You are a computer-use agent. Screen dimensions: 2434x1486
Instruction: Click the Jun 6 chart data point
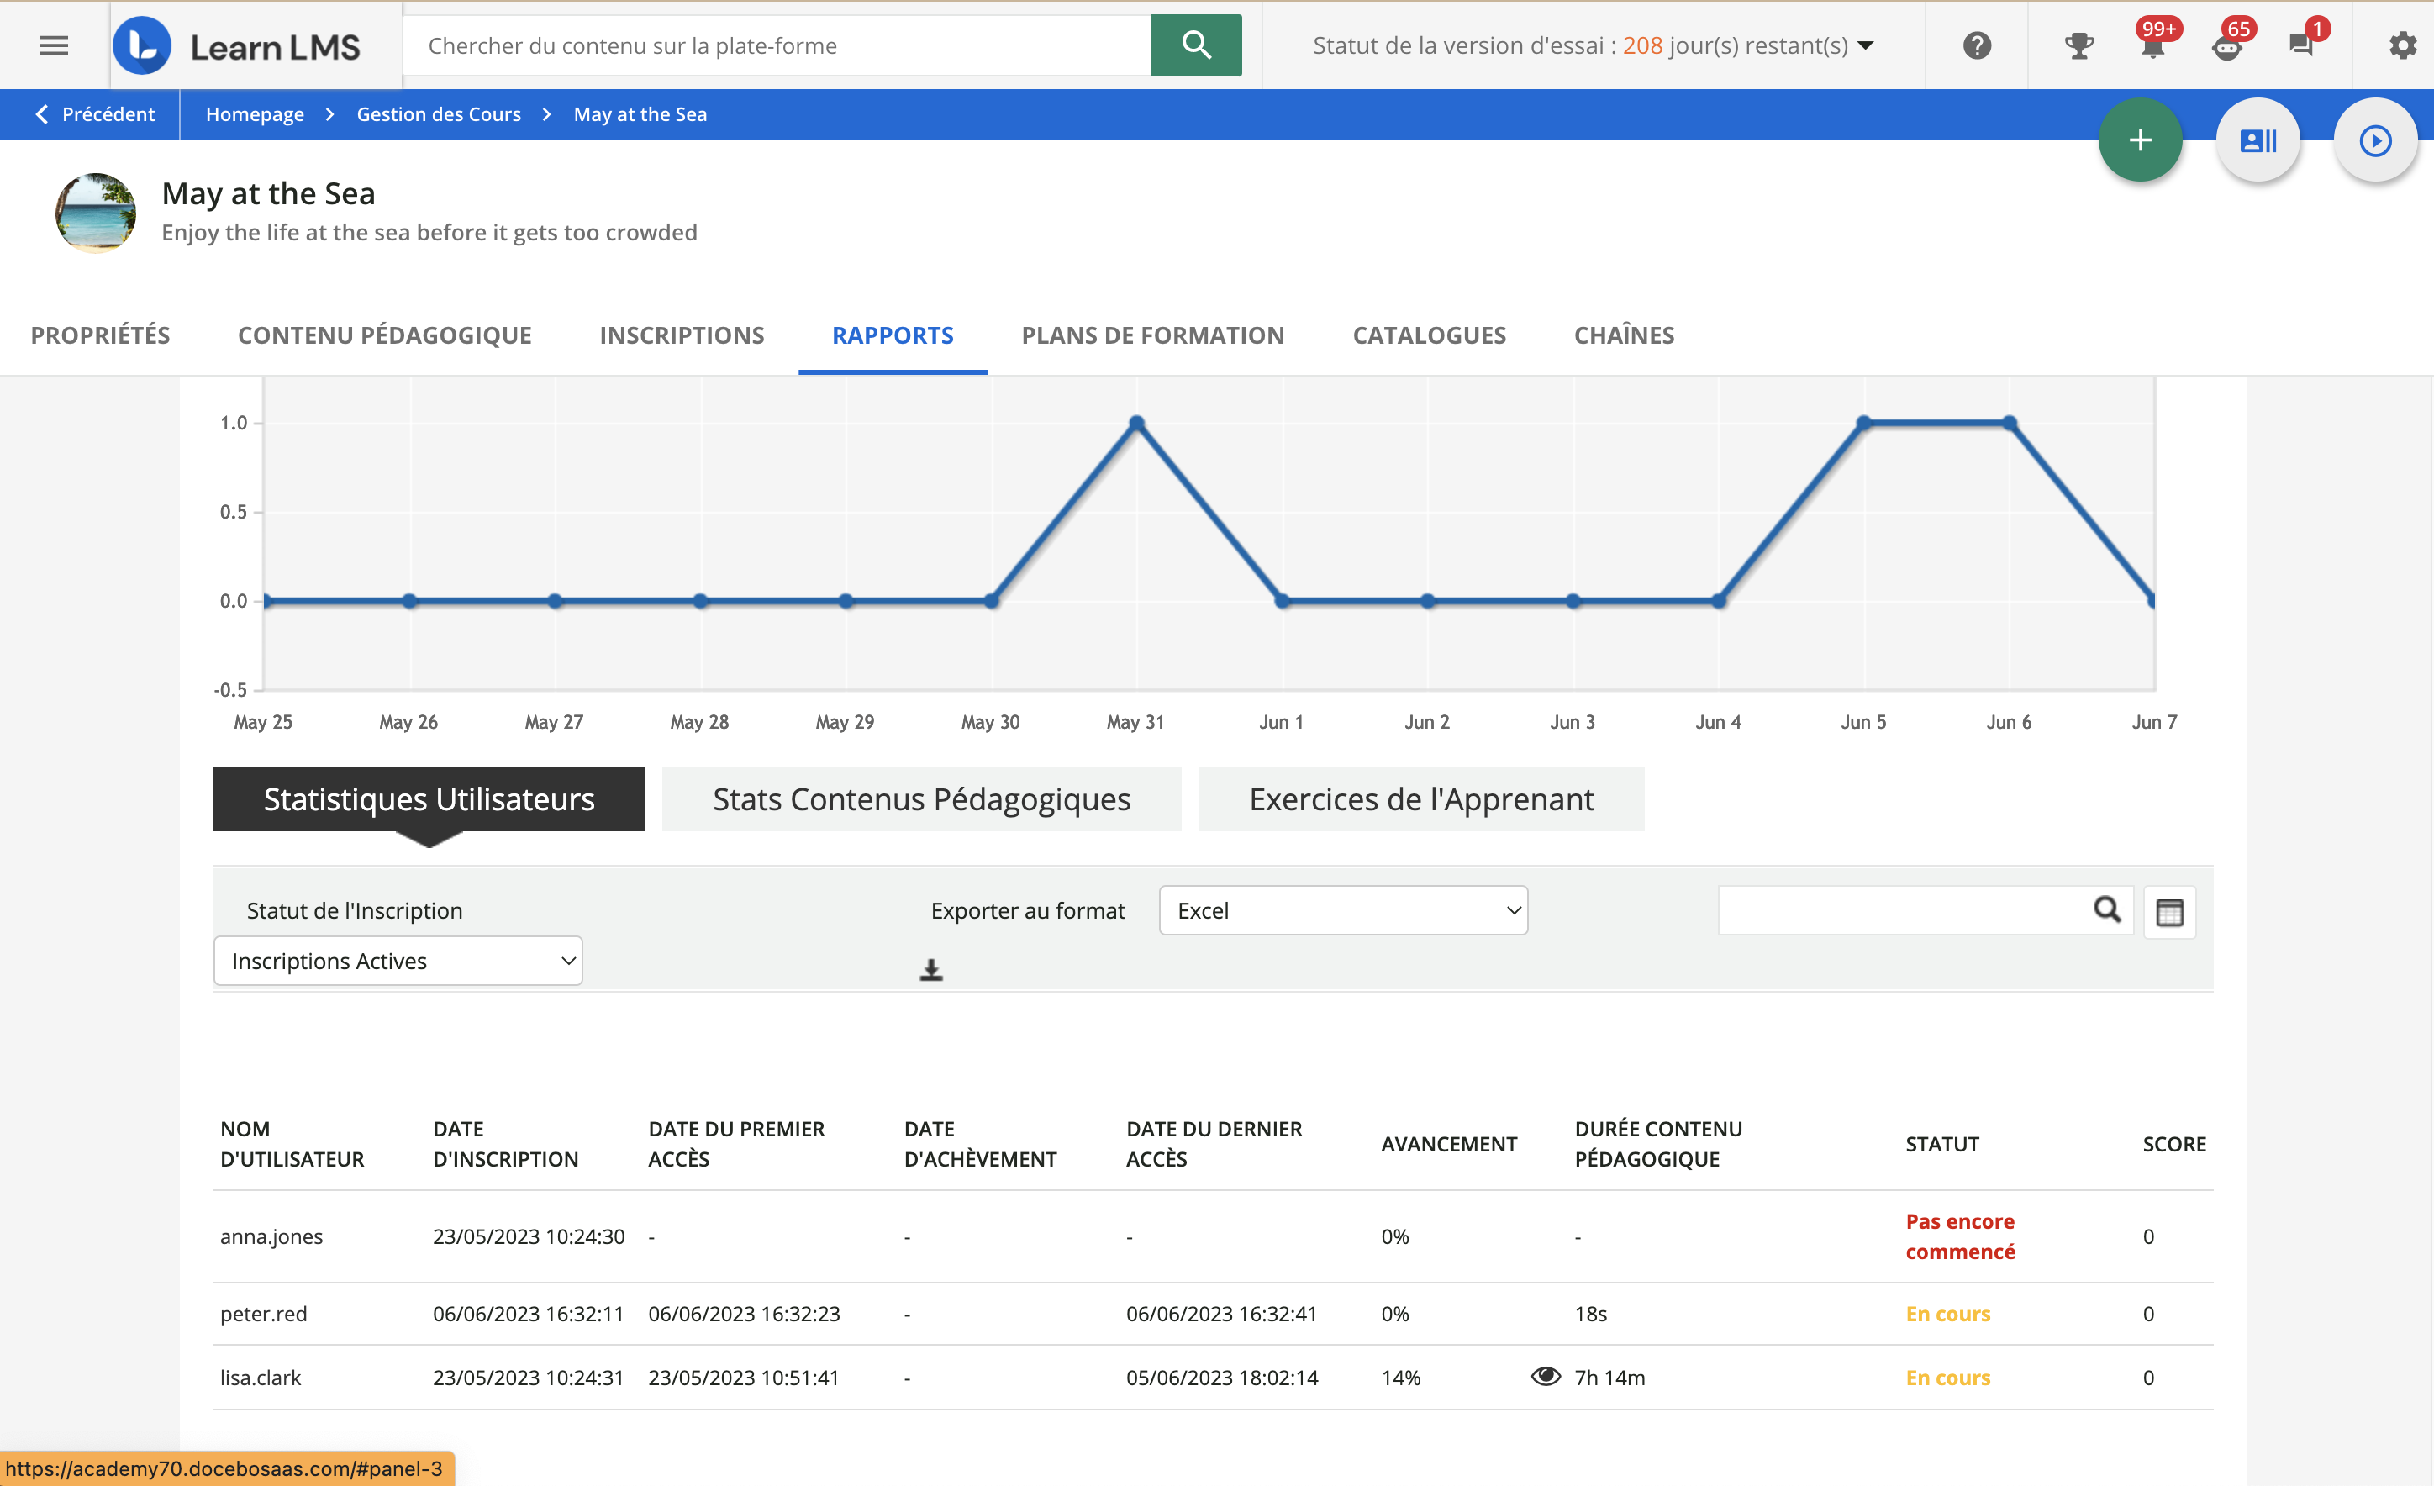click(2010, 423)
